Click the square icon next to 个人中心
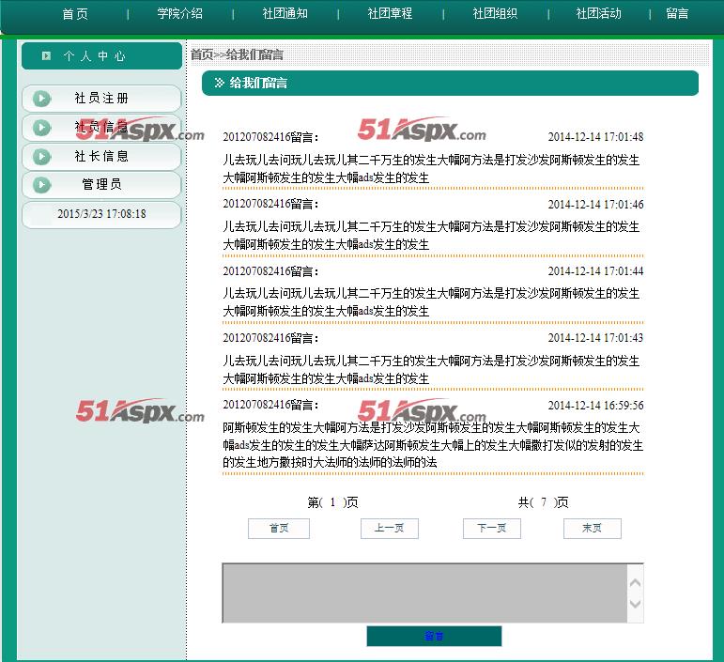 46,56
